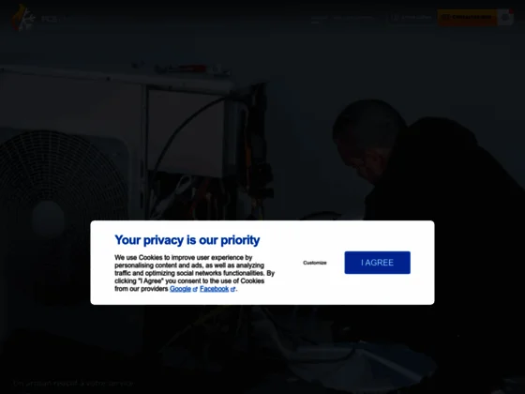This screenshot has height=394, width=525.
Task: Click the phone number button in header
Action: (412, 17)
